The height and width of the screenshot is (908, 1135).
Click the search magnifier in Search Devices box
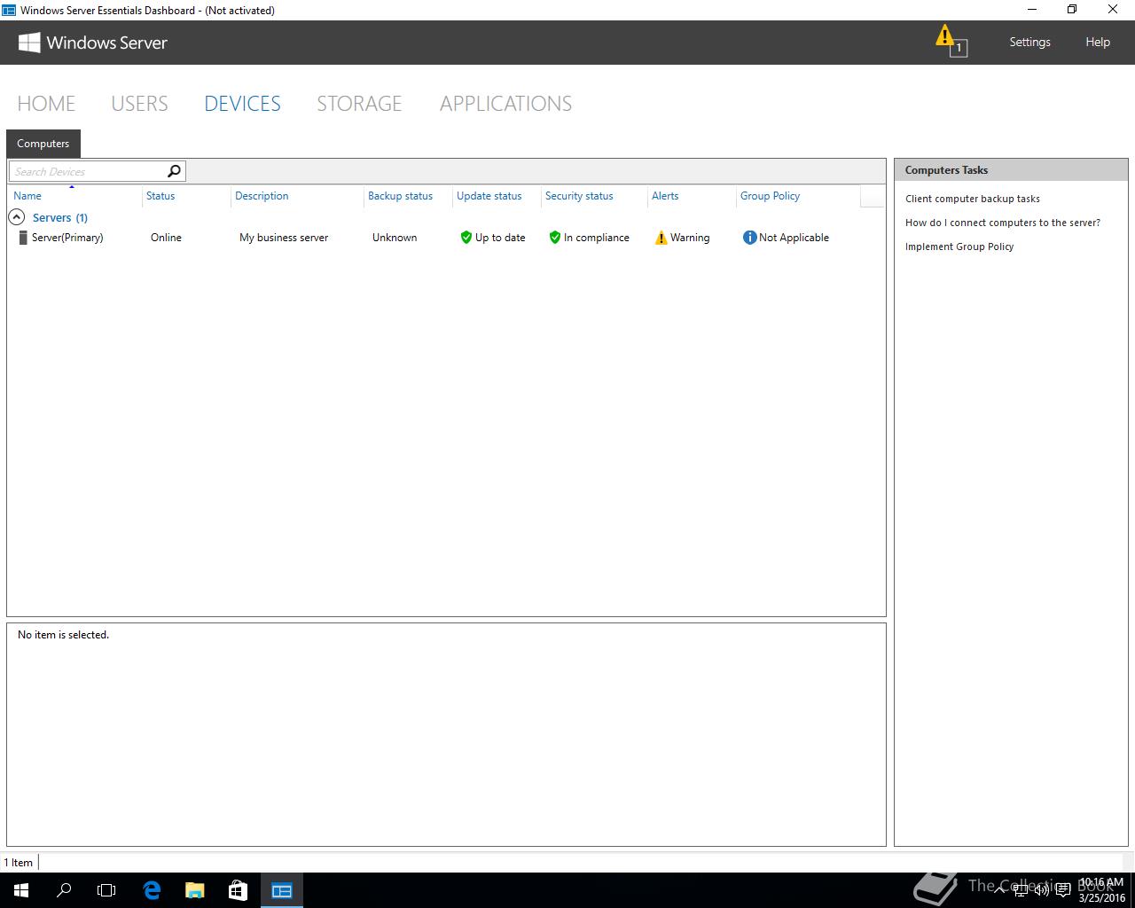pyautogui.click(x=175, y=171)
